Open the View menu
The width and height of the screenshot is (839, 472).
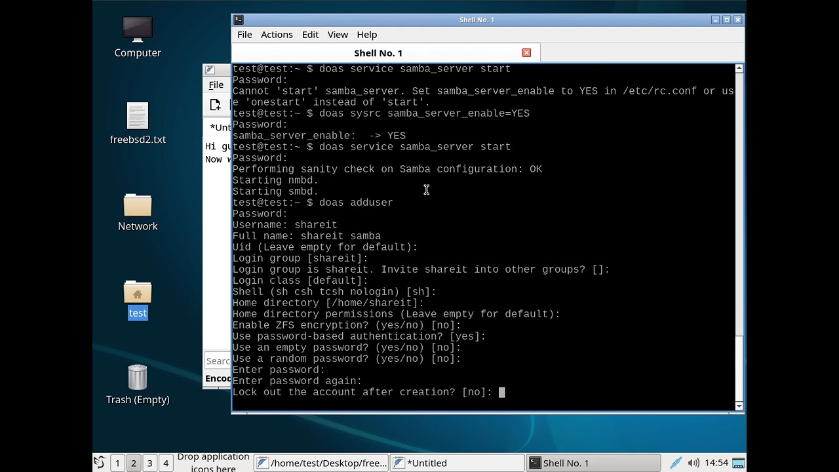click(338, 35)
